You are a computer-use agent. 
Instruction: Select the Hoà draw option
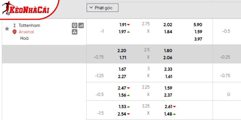pyautogui.click(x=24, y=38)
